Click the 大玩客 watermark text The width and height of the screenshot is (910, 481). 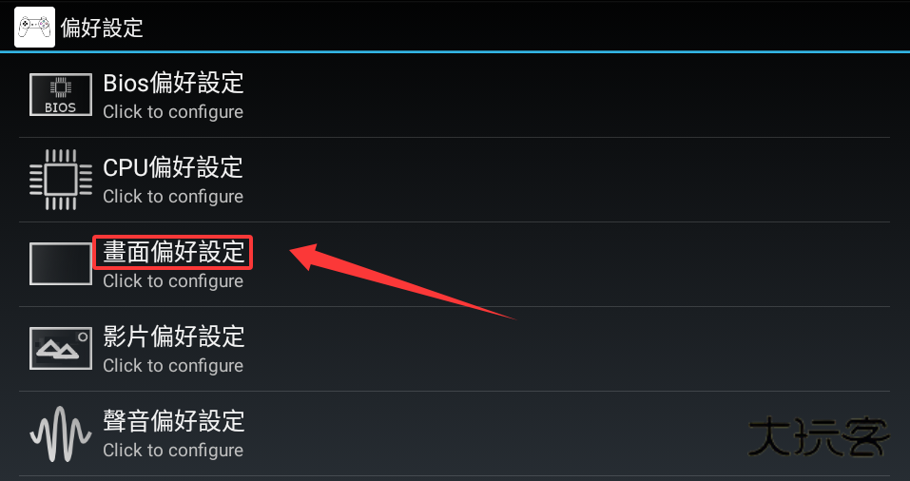pos(819,438)
